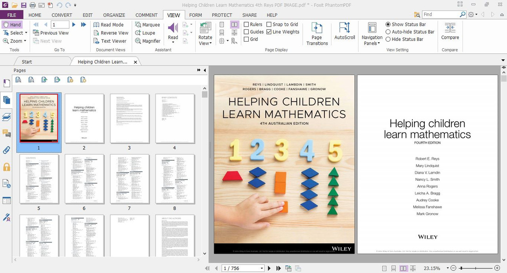Collapse the Pages panel with left arrow

click(x=205, y=70)
